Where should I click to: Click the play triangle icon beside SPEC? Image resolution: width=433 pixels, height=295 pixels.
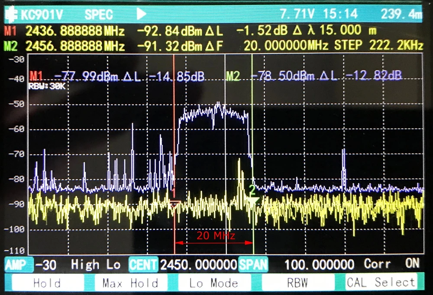(142, 14)
